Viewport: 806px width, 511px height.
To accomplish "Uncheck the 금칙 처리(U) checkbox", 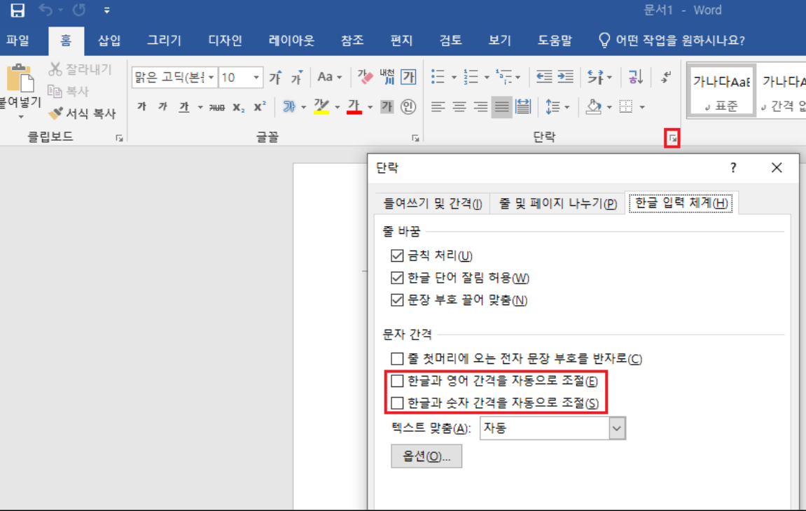I will click(x=397, y=255).
